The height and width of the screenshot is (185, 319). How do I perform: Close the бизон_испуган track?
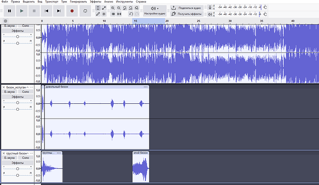click(x=4, y=87)
